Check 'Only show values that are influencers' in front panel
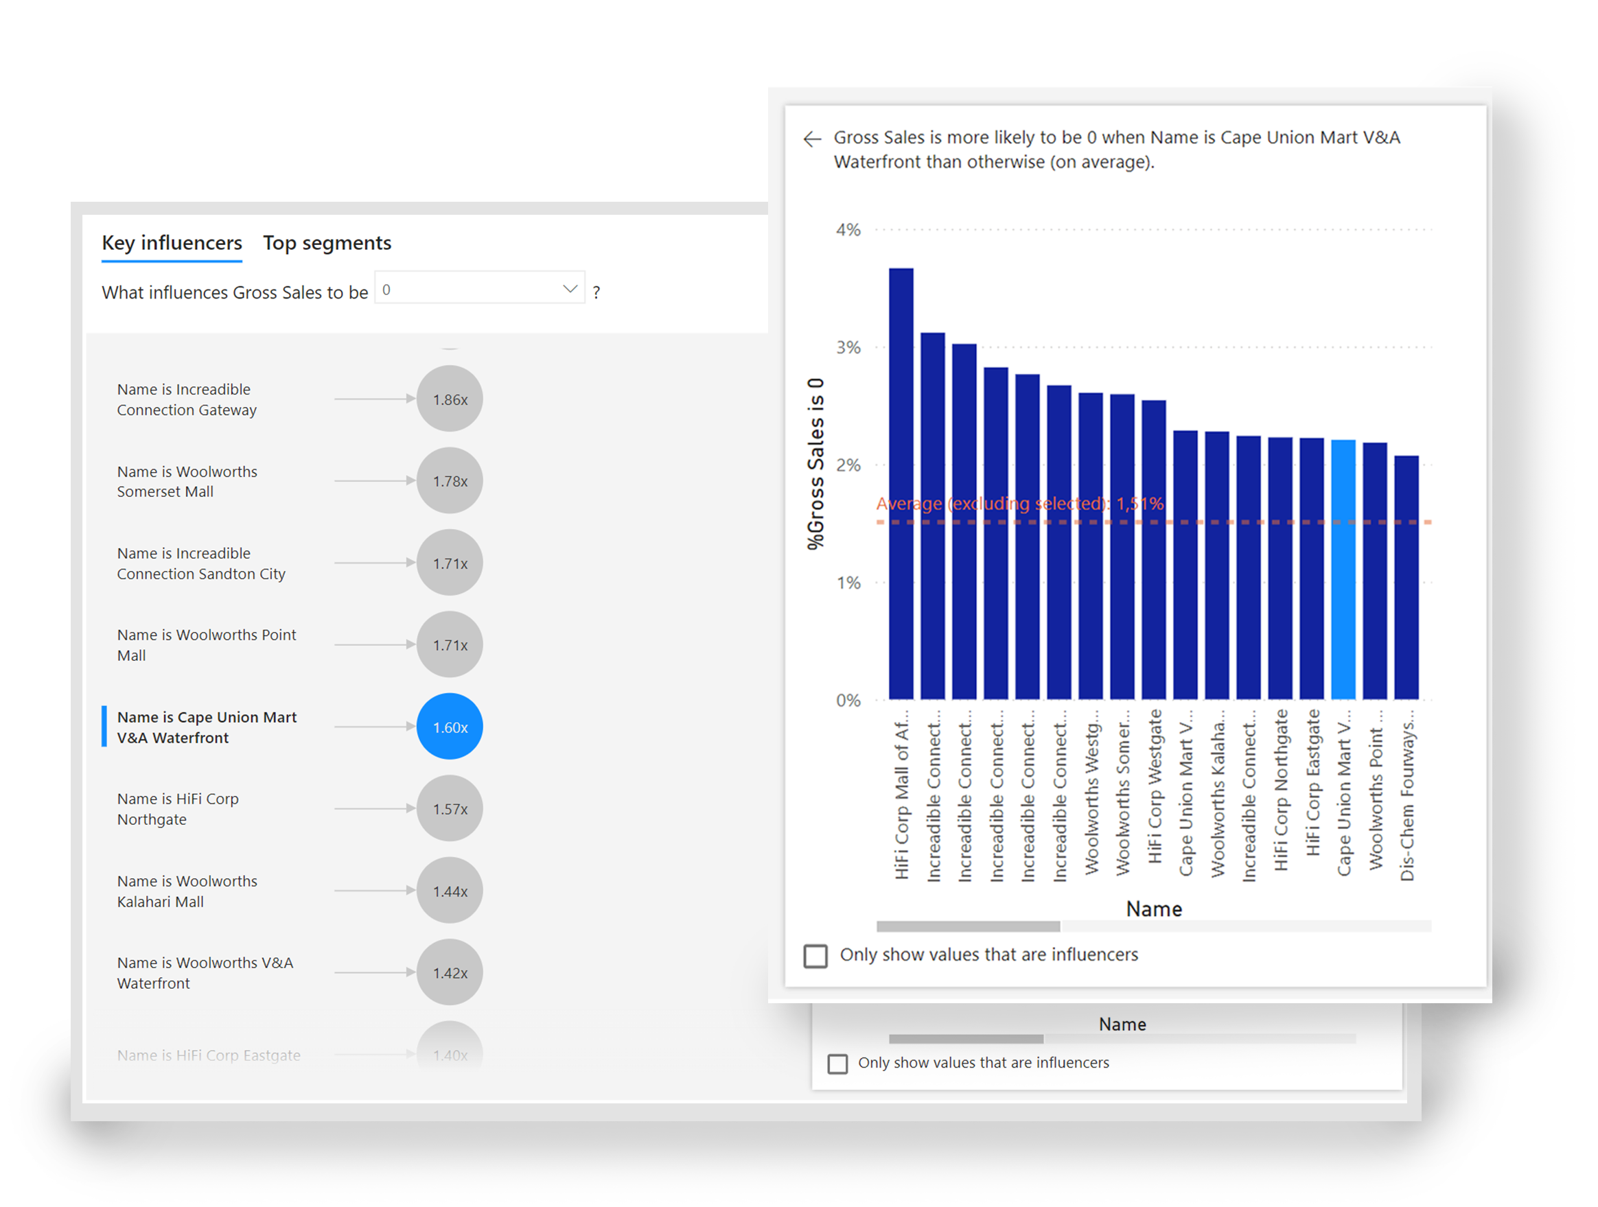Screen dimensions: 1598x1207 click(815, 957)
